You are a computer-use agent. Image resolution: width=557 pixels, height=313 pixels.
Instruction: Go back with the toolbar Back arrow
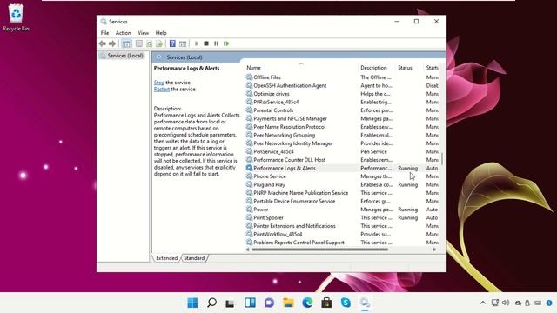tap(103, 43)
